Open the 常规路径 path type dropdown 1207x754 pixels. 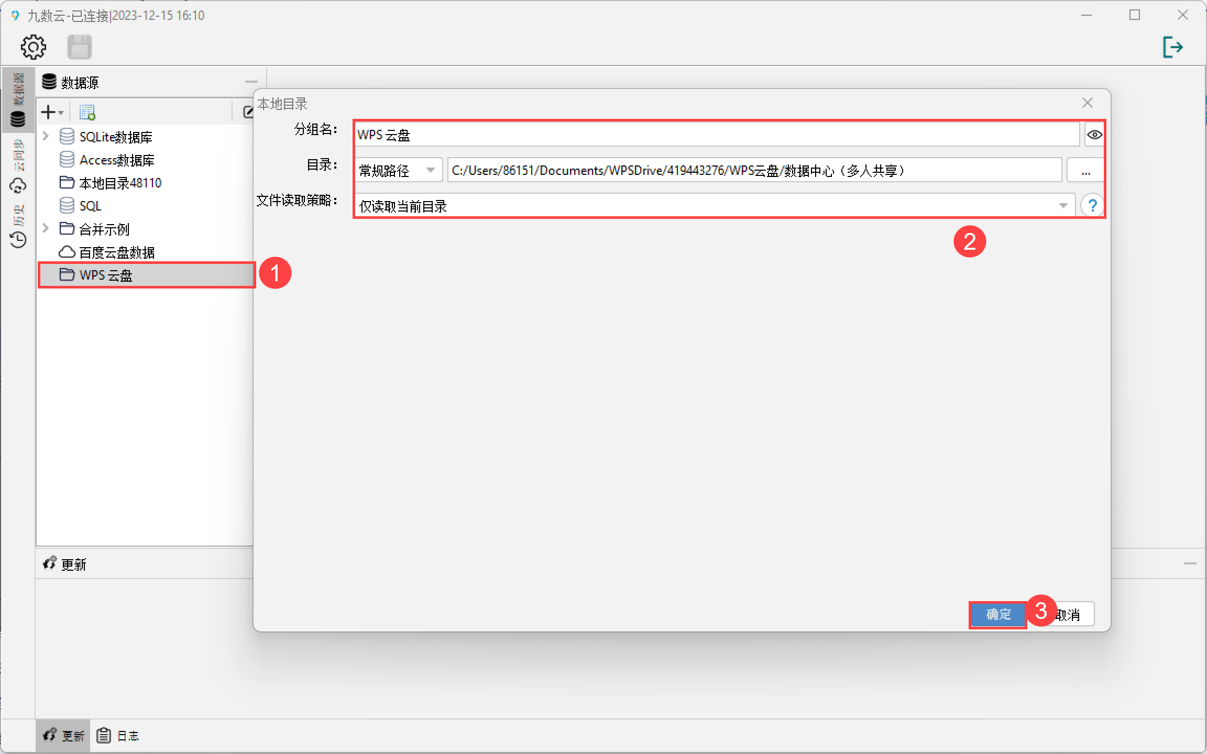pyautogui.click(x=398, y=170)
